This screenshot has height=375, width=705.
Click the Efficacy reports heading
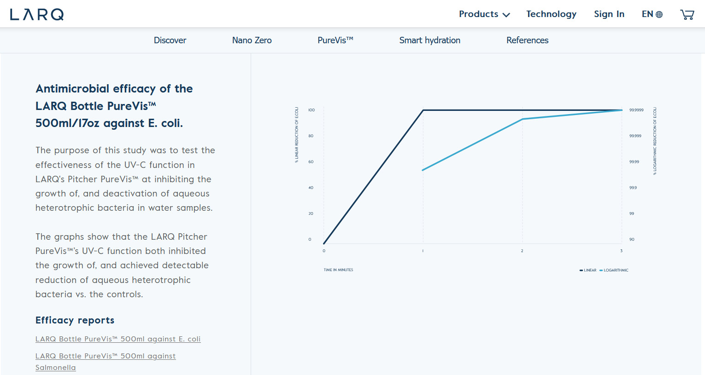click(x=75, y=320)
